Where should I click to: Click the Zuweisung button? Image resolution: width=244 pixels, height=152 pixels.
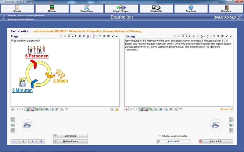pyautogui.click(x=70, y=136)
